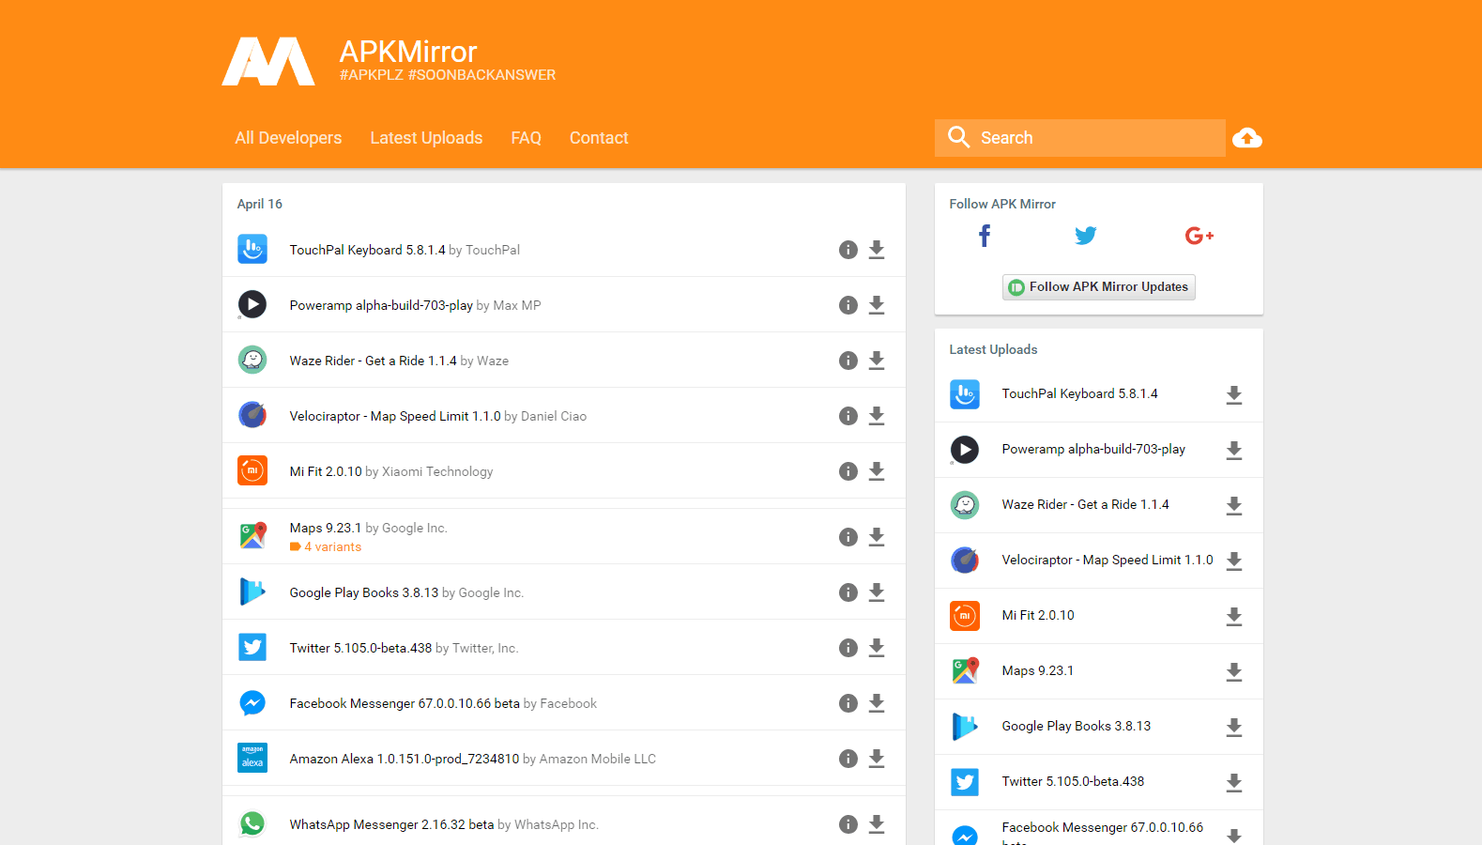The width and height of the screenshot is (1482, 845).
Task: Show info for Mi Fit 2.0.10
Action: point(848,471)
